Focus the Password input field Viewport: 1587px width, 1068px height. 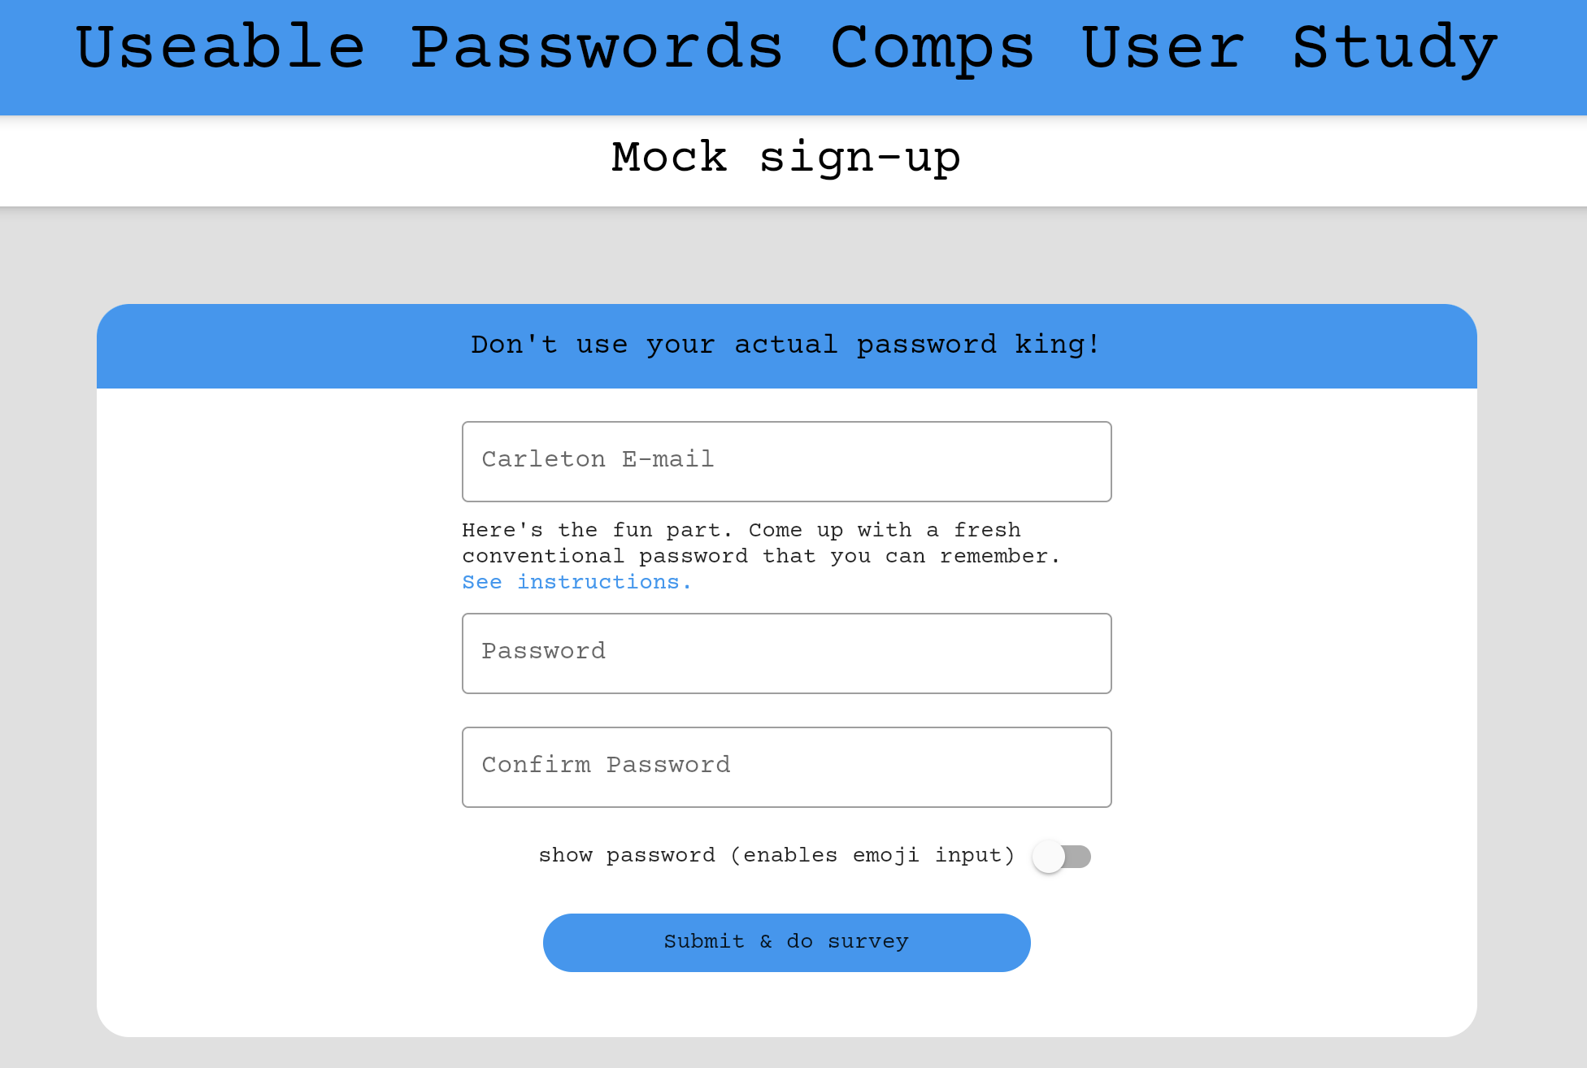(786, 653)
